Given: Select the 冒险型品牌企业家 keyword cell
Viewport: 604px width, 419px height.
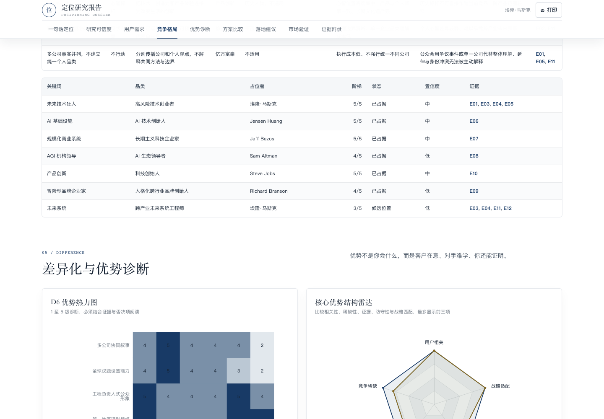Looking at the screenshot, I should (x=66, y=191).
